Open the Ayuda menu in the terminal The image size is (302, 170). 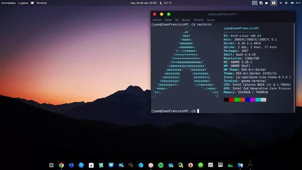tap(211, 20)
